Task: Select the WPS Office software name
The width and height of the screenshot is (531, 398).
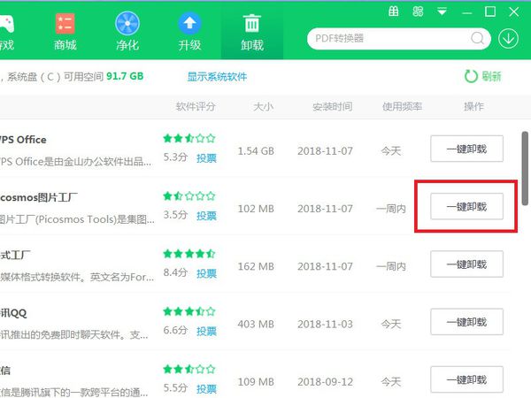Action: coord(23,140)
